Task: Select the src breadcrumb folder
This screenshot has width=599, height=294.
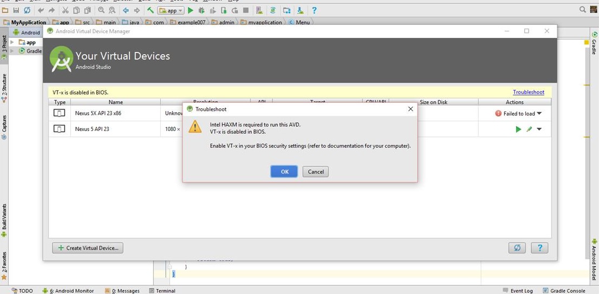Action: (x=82, y=23)
